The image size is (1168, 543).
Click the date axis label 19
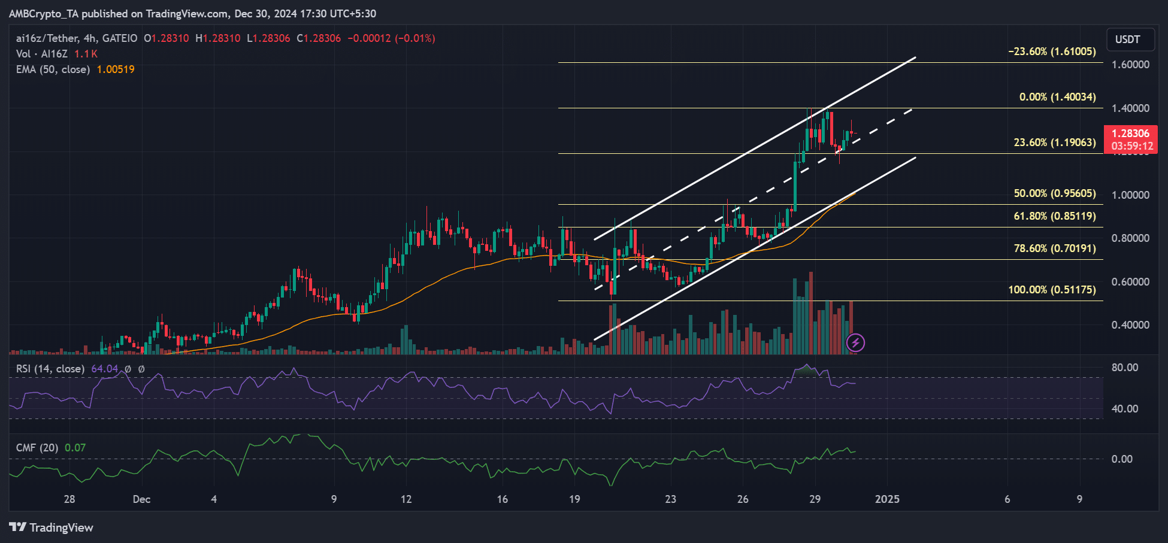[x=574, y=499]
